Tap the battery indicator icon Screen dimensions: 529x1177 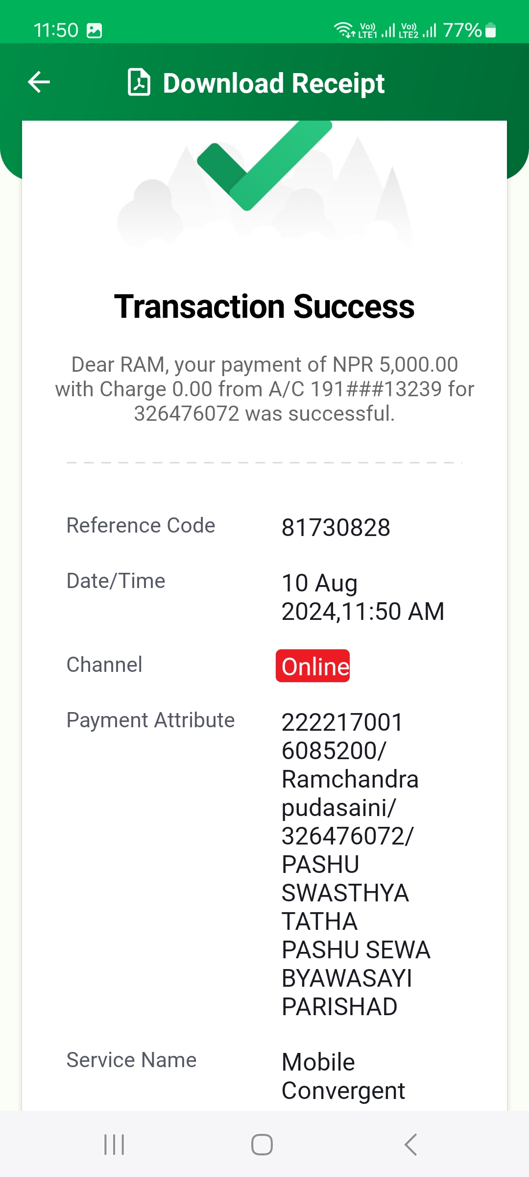click(x=491, y=30)
